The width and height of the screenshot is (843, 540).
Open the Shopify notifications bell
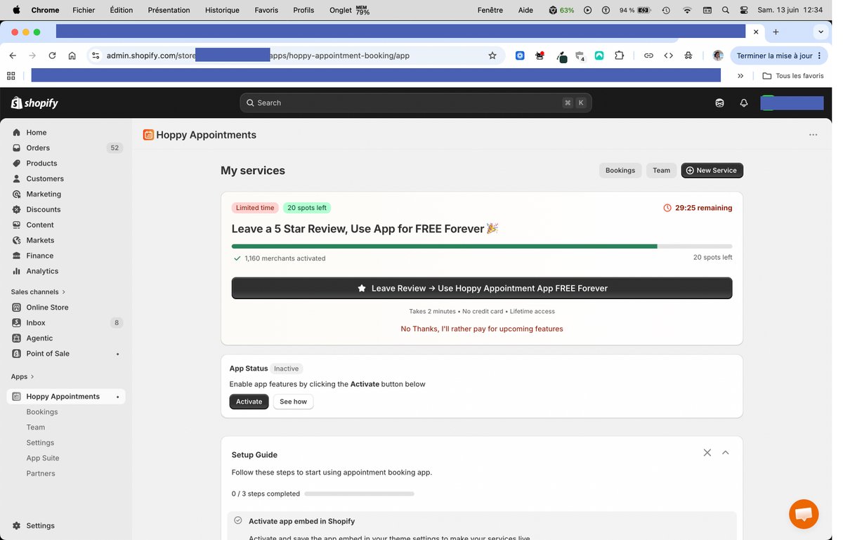pyautogui.click(x=744, y=103)
